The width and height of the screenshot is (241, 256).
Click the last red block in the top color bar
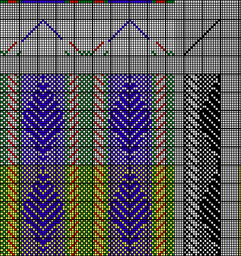[161, 1]
